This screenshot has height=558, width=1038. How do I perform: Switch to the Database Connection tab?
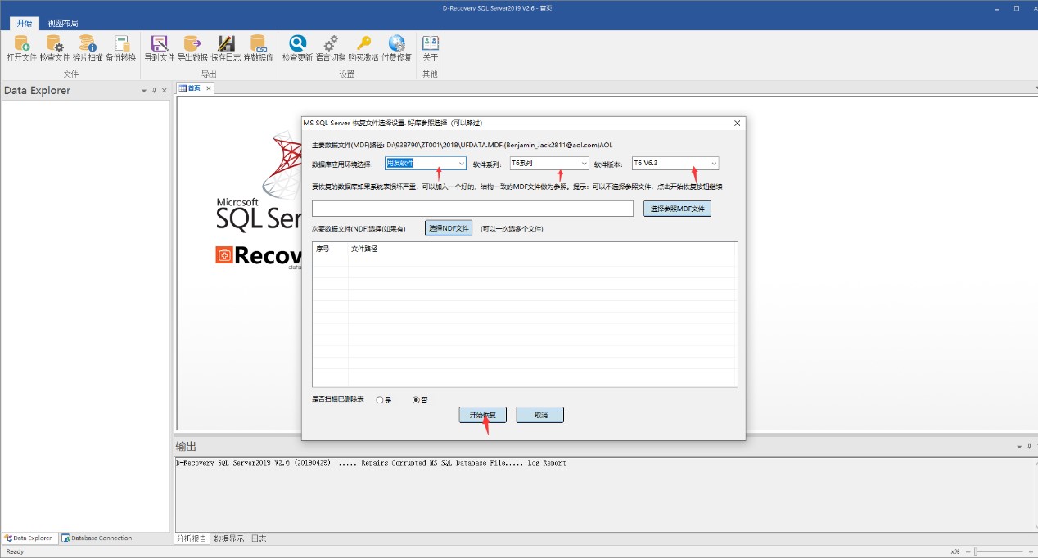click(97, 538)
